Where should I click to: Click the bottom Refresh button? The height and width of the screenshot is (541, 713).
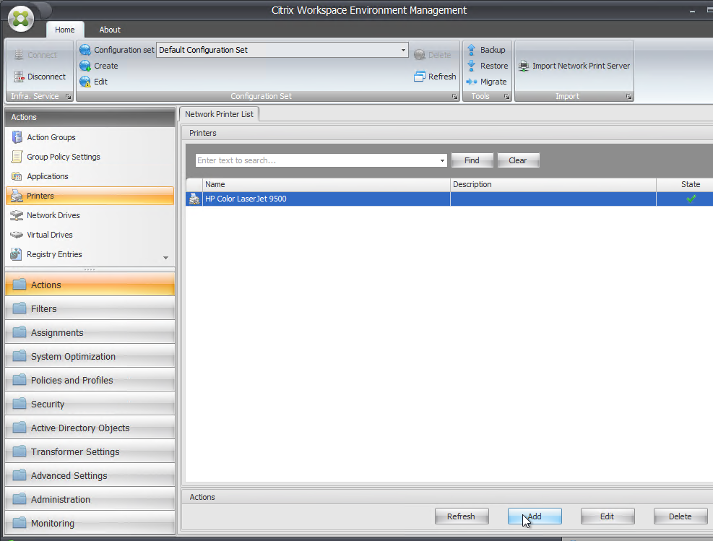461,516
